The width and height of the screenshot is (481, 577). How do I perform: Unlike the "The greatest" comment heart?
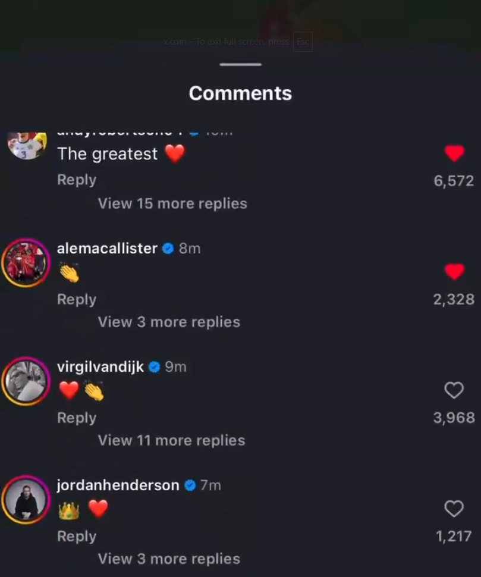(454, 153)
